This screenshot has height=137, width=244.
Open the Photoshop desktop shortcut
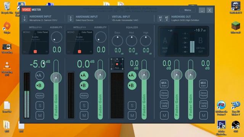pos(221,128)
